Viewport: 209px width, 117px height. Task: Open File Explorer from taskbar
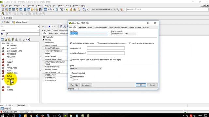coord(71,116)
